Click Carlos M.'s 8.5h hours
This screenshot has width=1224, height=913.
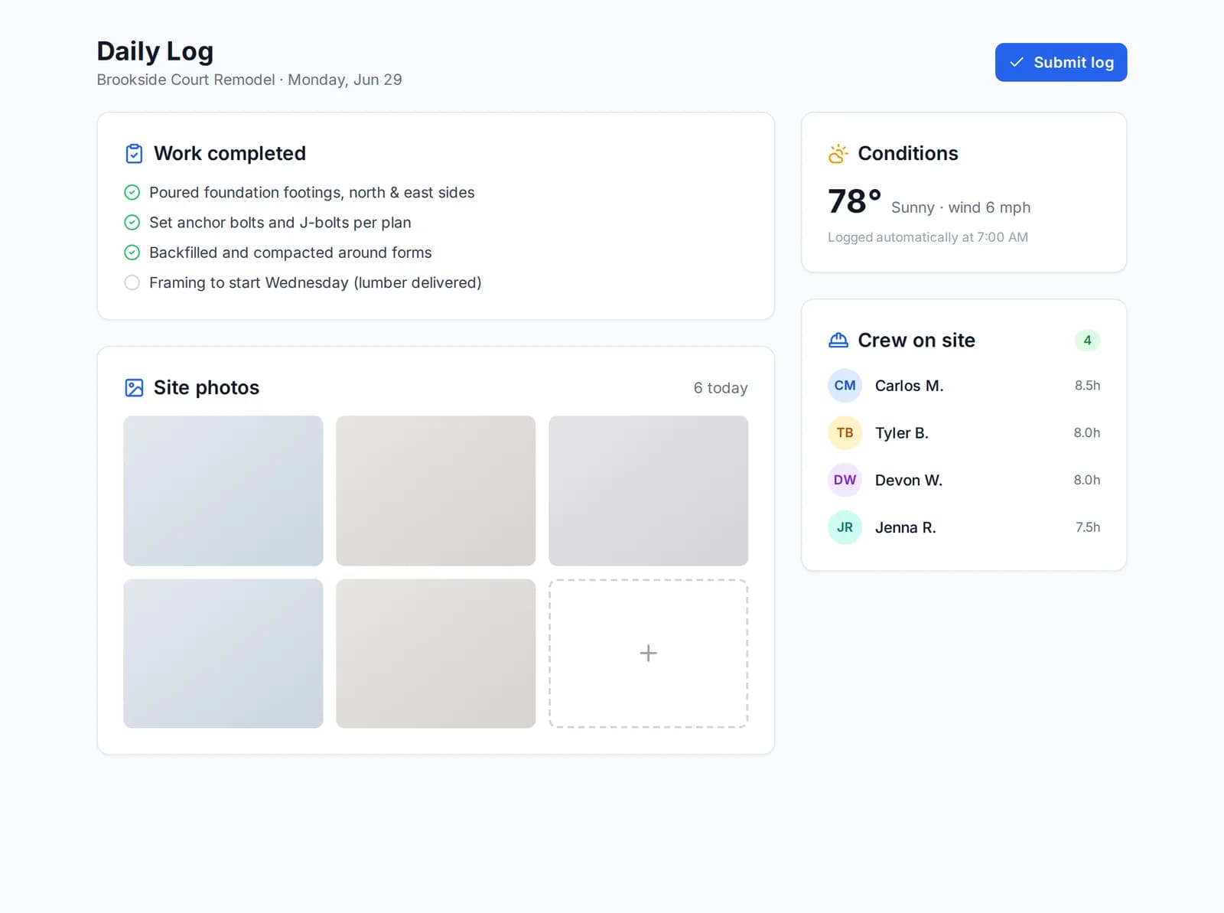(x=1087, y=386)
